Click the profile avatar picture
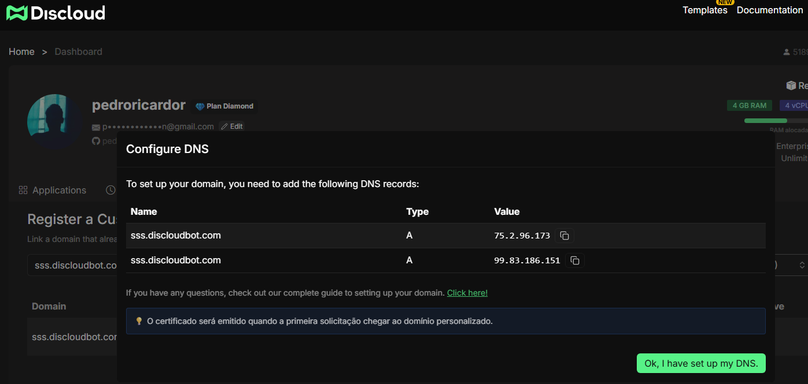This screenshot has width=808, height=384. (55, 121)
